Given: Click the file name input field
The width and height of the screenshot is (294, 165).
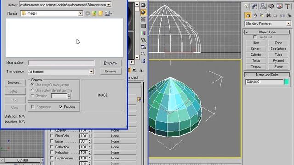Looking at the screenshot, I should 61,63.
